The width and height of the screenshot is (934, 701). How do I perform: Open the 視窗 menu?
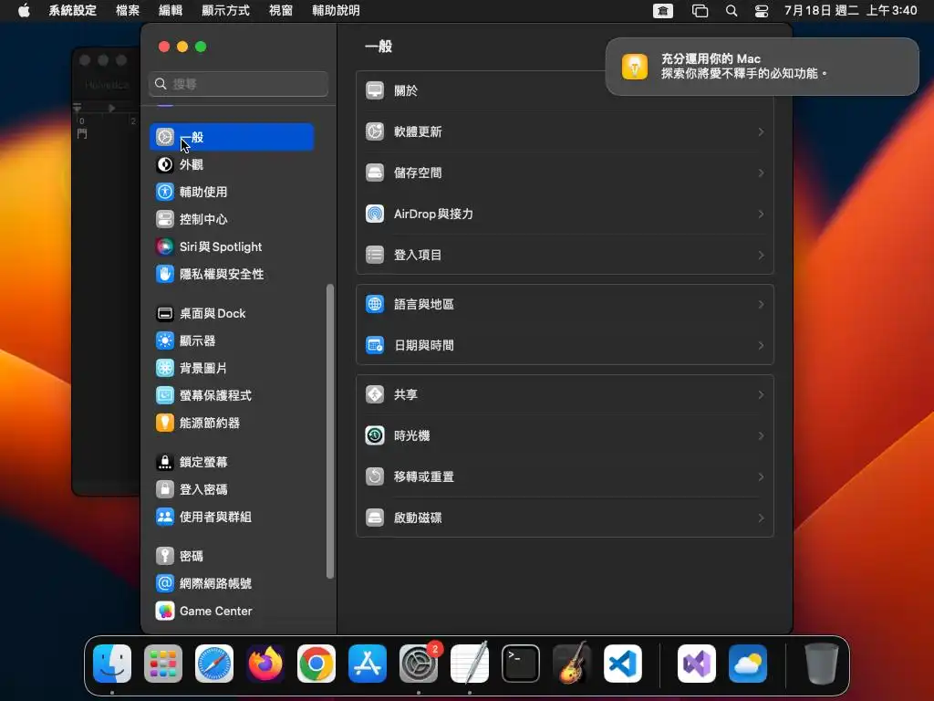(281, 10)
